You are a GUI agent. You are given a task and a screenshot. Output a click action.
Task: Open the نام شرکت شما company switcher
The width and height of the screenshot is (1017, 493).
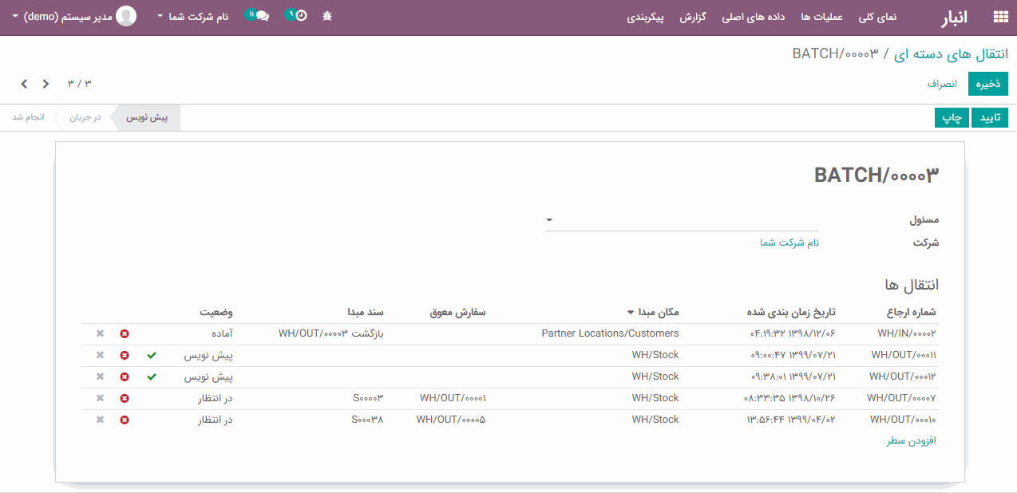(192, 16)
